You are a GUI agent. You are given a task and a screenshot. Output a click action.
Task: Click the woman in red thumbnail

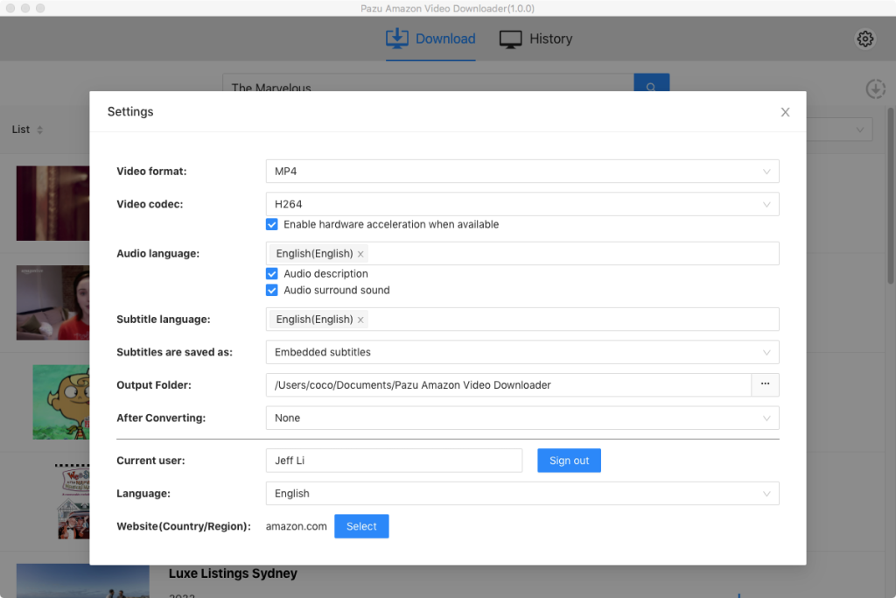[53, 302]
